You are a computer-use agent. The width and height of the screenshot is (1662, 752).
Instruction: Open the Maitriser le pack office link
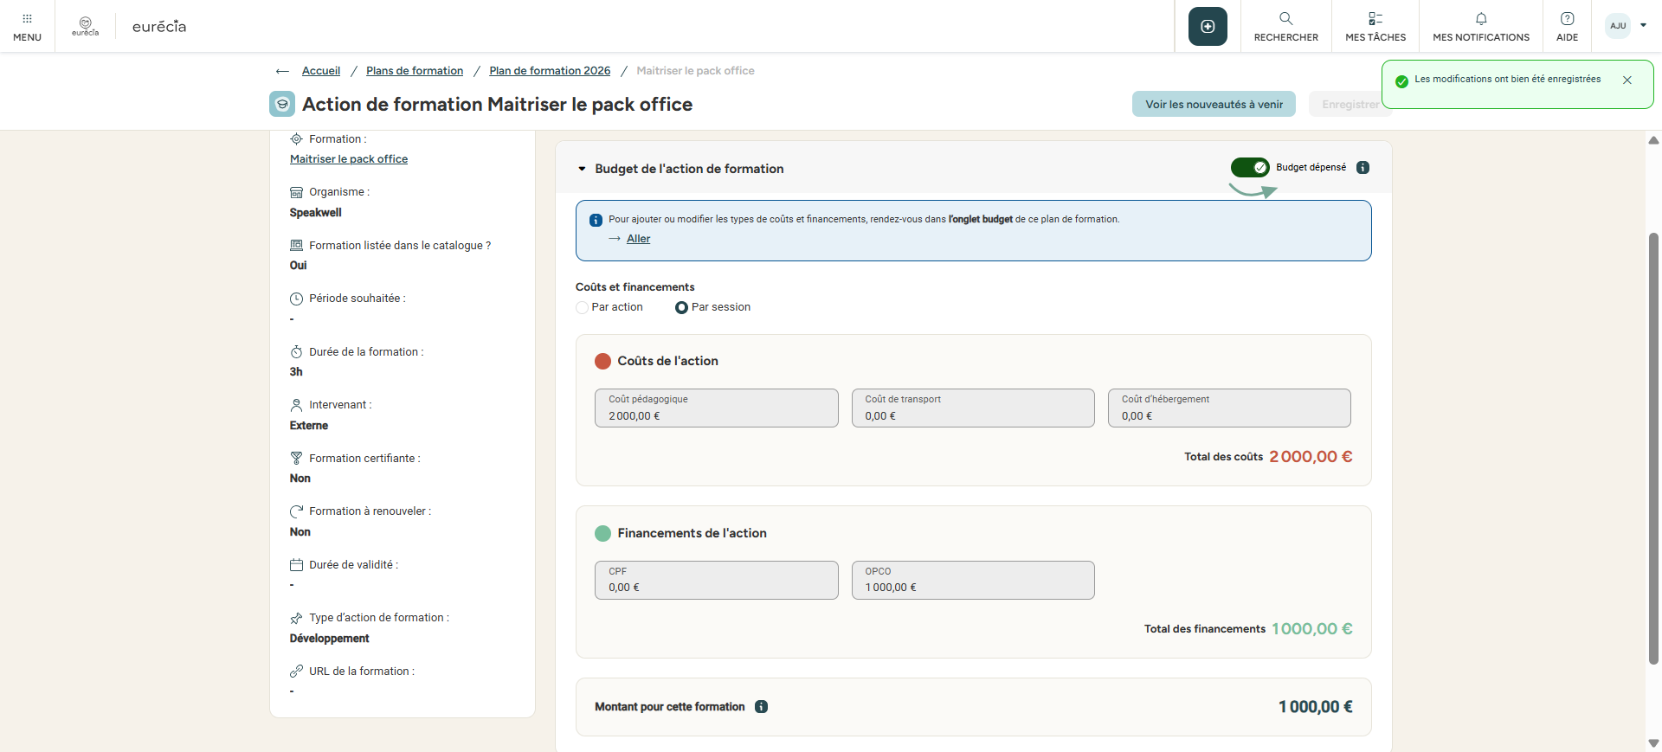349,159
